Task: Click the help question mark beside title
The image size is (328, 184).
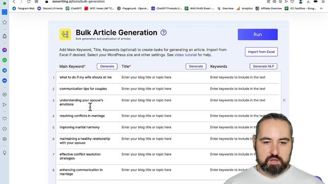Action: (163, 33)
